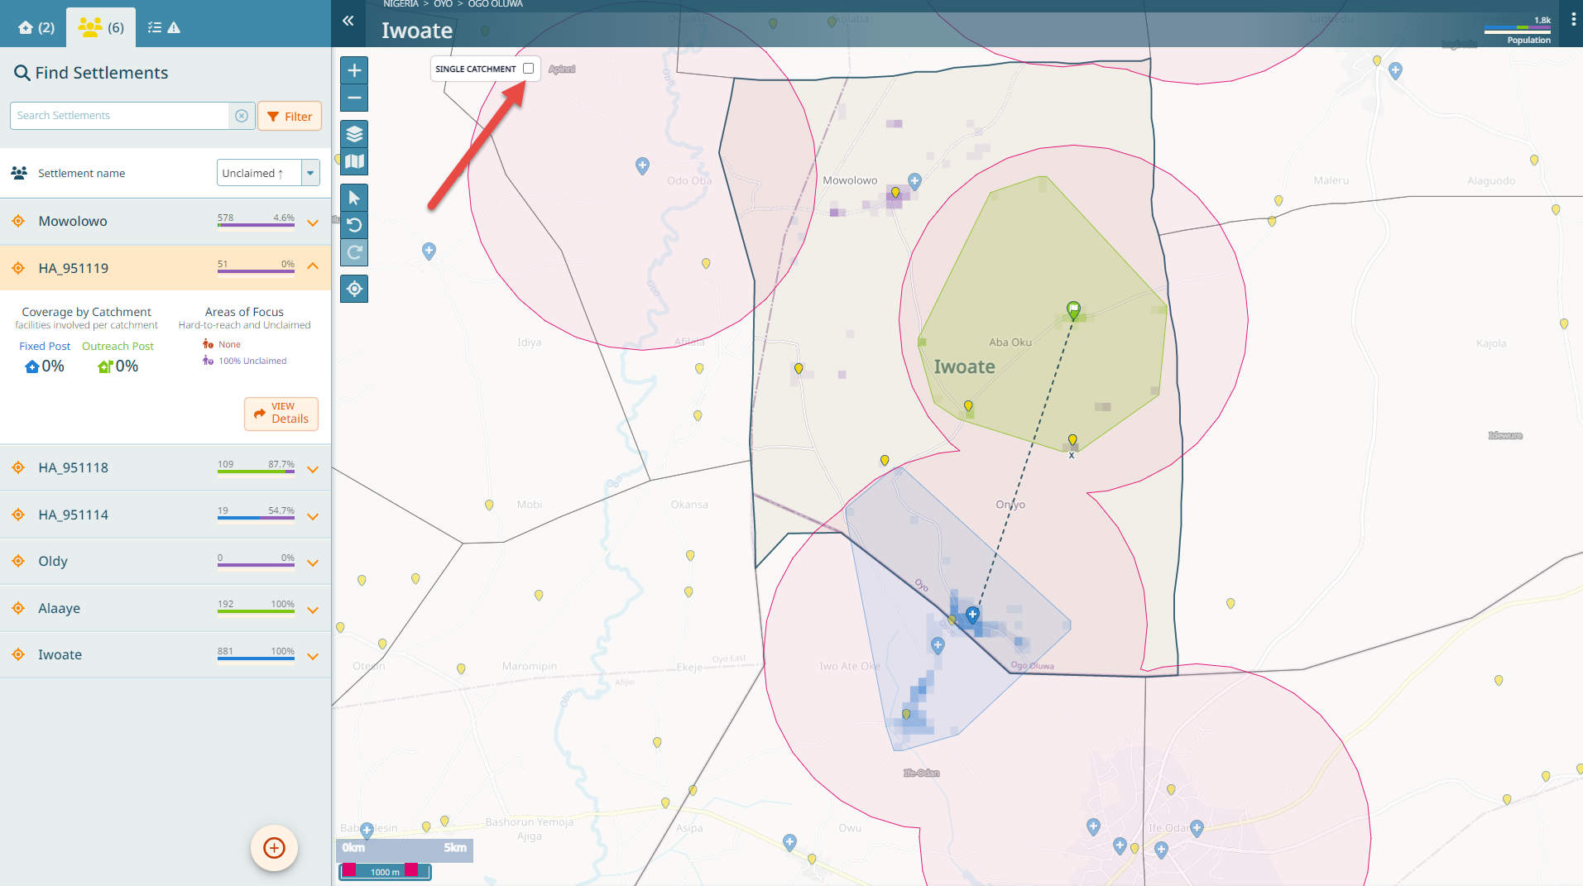Image resolution: width=1583 pixels, height=886 pixels.
Task: Click the Iwoate ward label on map
Action: click(x=964, y=367)
